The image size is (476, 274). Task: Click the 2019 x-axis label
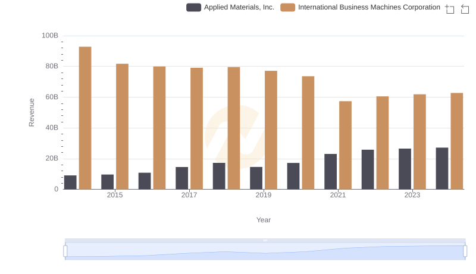(264, 195)
